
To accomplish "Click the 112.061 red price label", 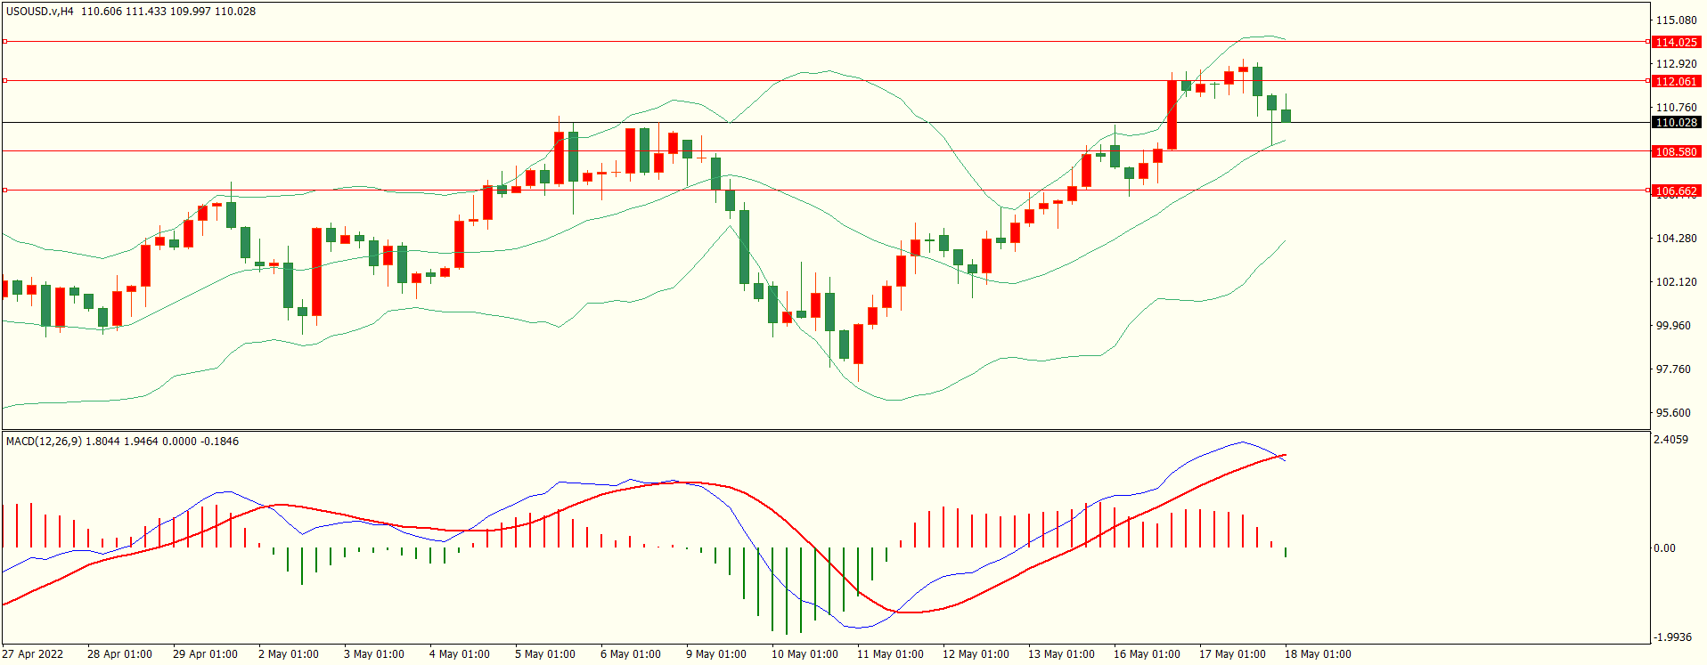I will 1676,81.
